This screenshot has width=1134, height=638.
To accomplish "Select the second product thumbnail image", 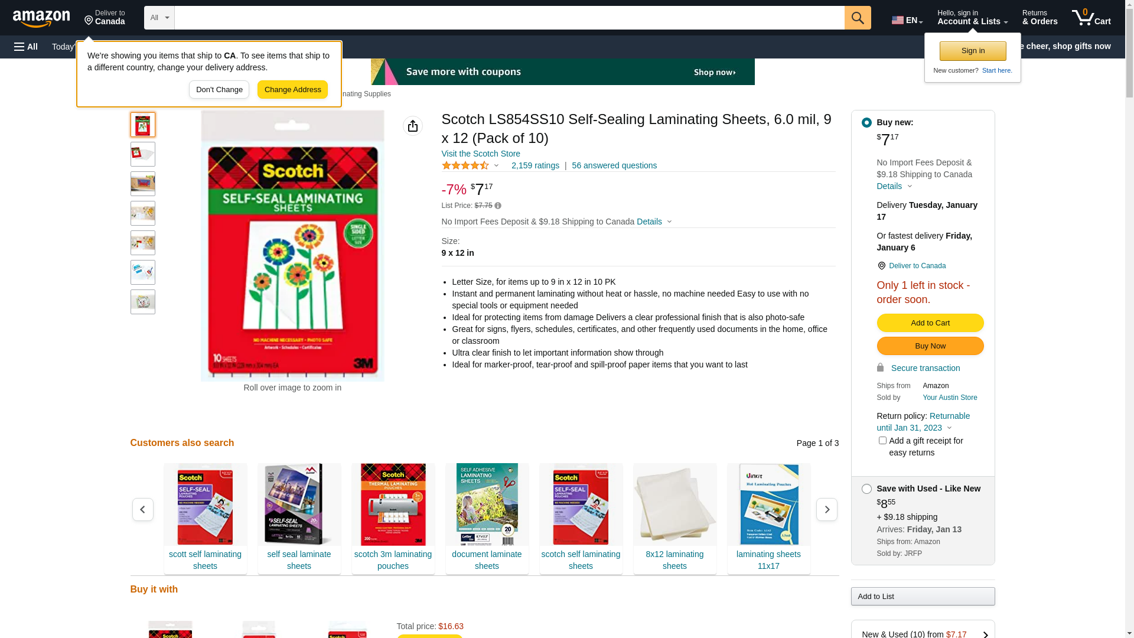I will coord(143,154).
